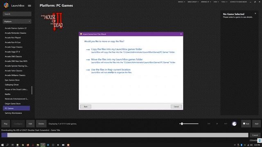This screenshot has width=262, height=147.
Task: Click the Delete button in bottom bar
Action: (41, 124)
